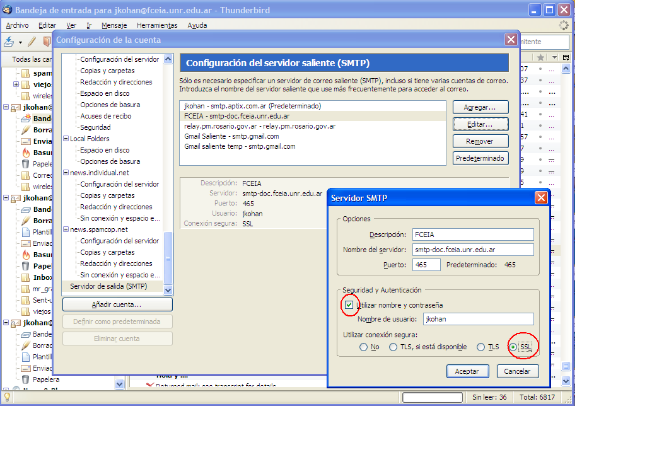664x469 pixels.
Task: Open Get Mail dropdown arrow
Action: pos(20,42)
